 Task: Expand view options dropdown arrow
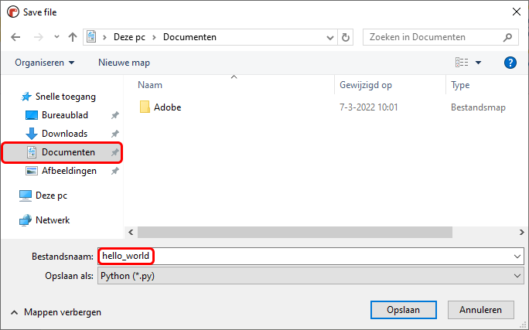tap(478, 63)
